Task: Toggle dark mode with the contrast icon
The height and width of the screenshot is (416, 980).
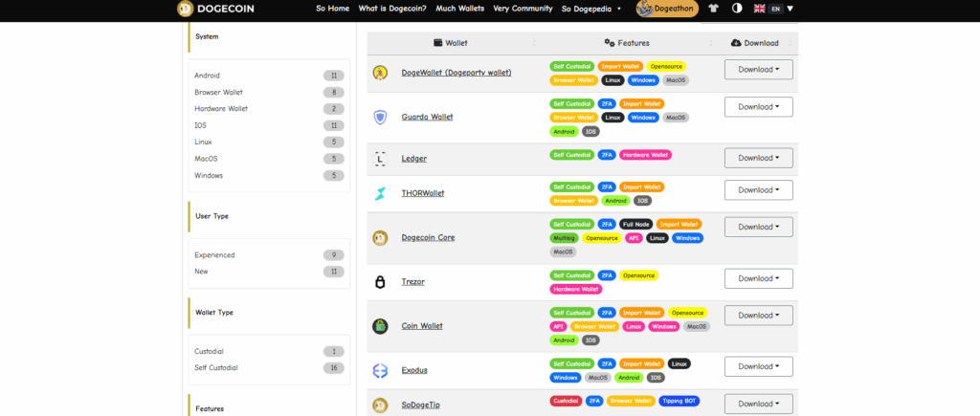Action: click(737, 9)
